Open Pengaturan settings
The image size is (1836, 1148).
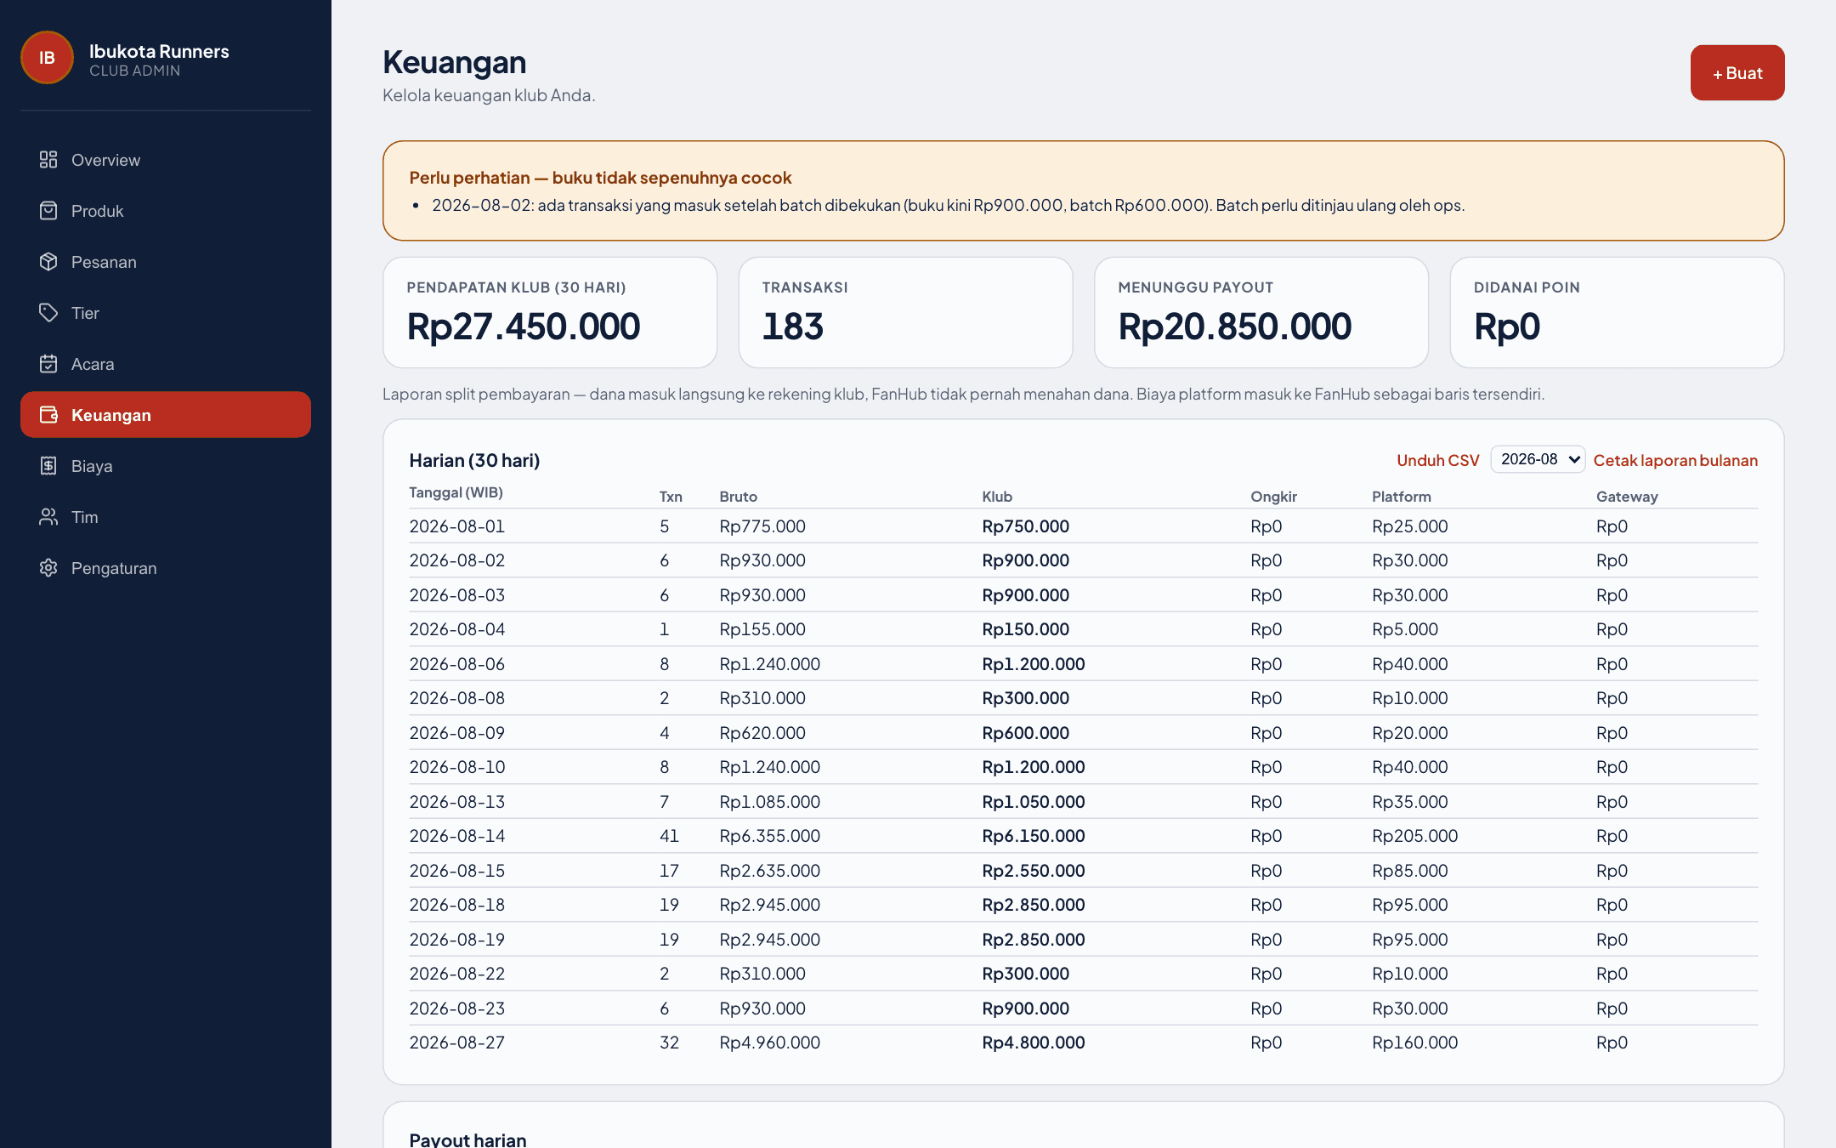pyautogui.click(x=166, y=568)
